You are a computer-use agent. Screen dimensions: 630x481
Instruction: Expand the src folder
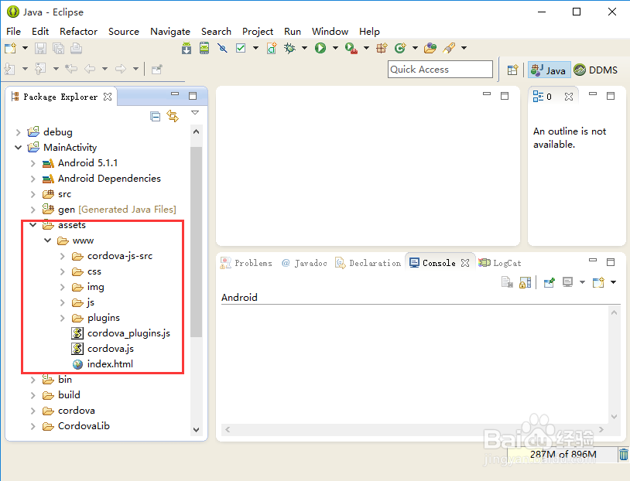point(33,194)
